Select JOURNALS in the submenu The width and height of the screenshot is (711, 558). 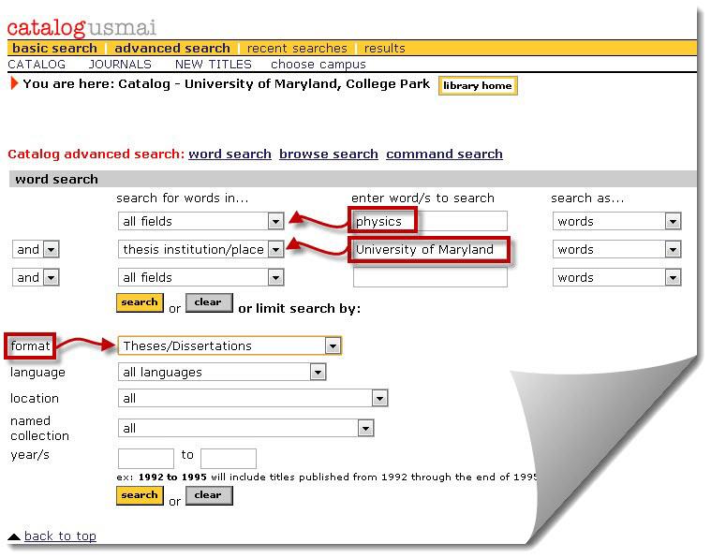pos(120,65)
